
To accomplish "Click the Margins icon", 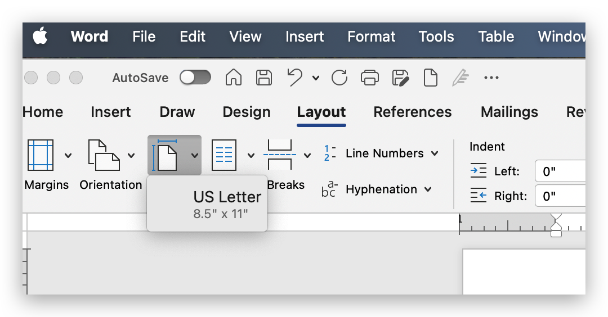I will click(41, 155).
